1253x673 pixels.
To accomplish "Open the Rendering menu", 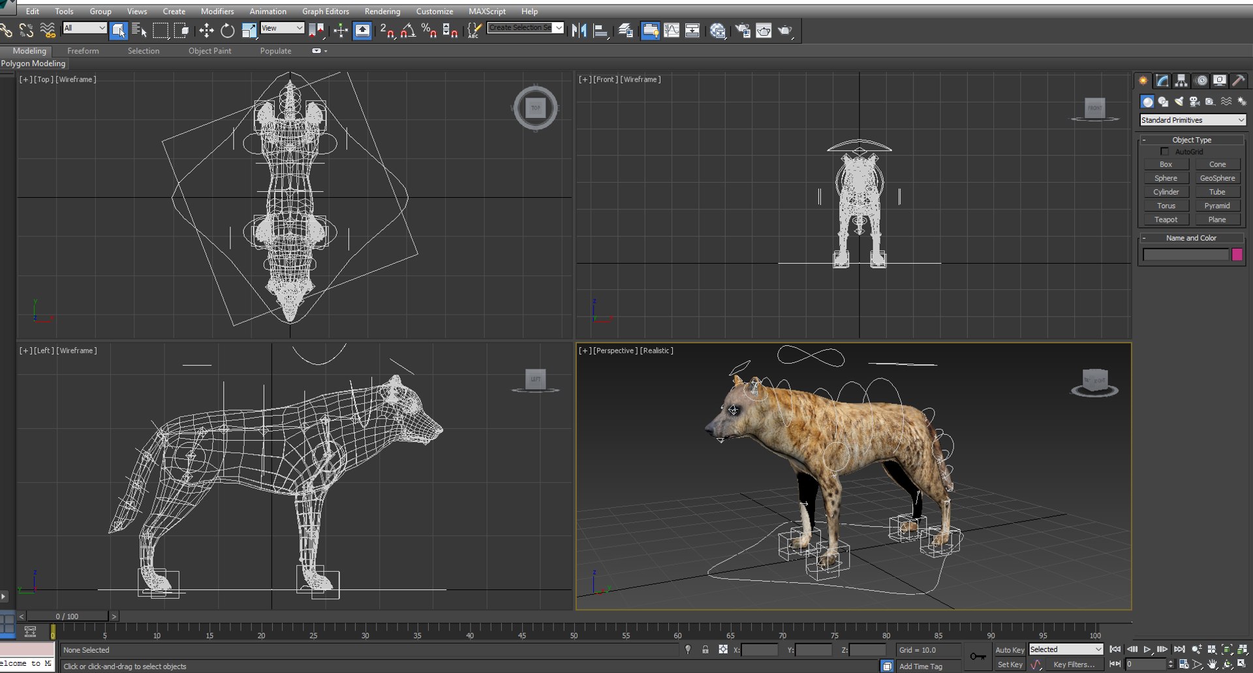I will click(x=382, y=11).
